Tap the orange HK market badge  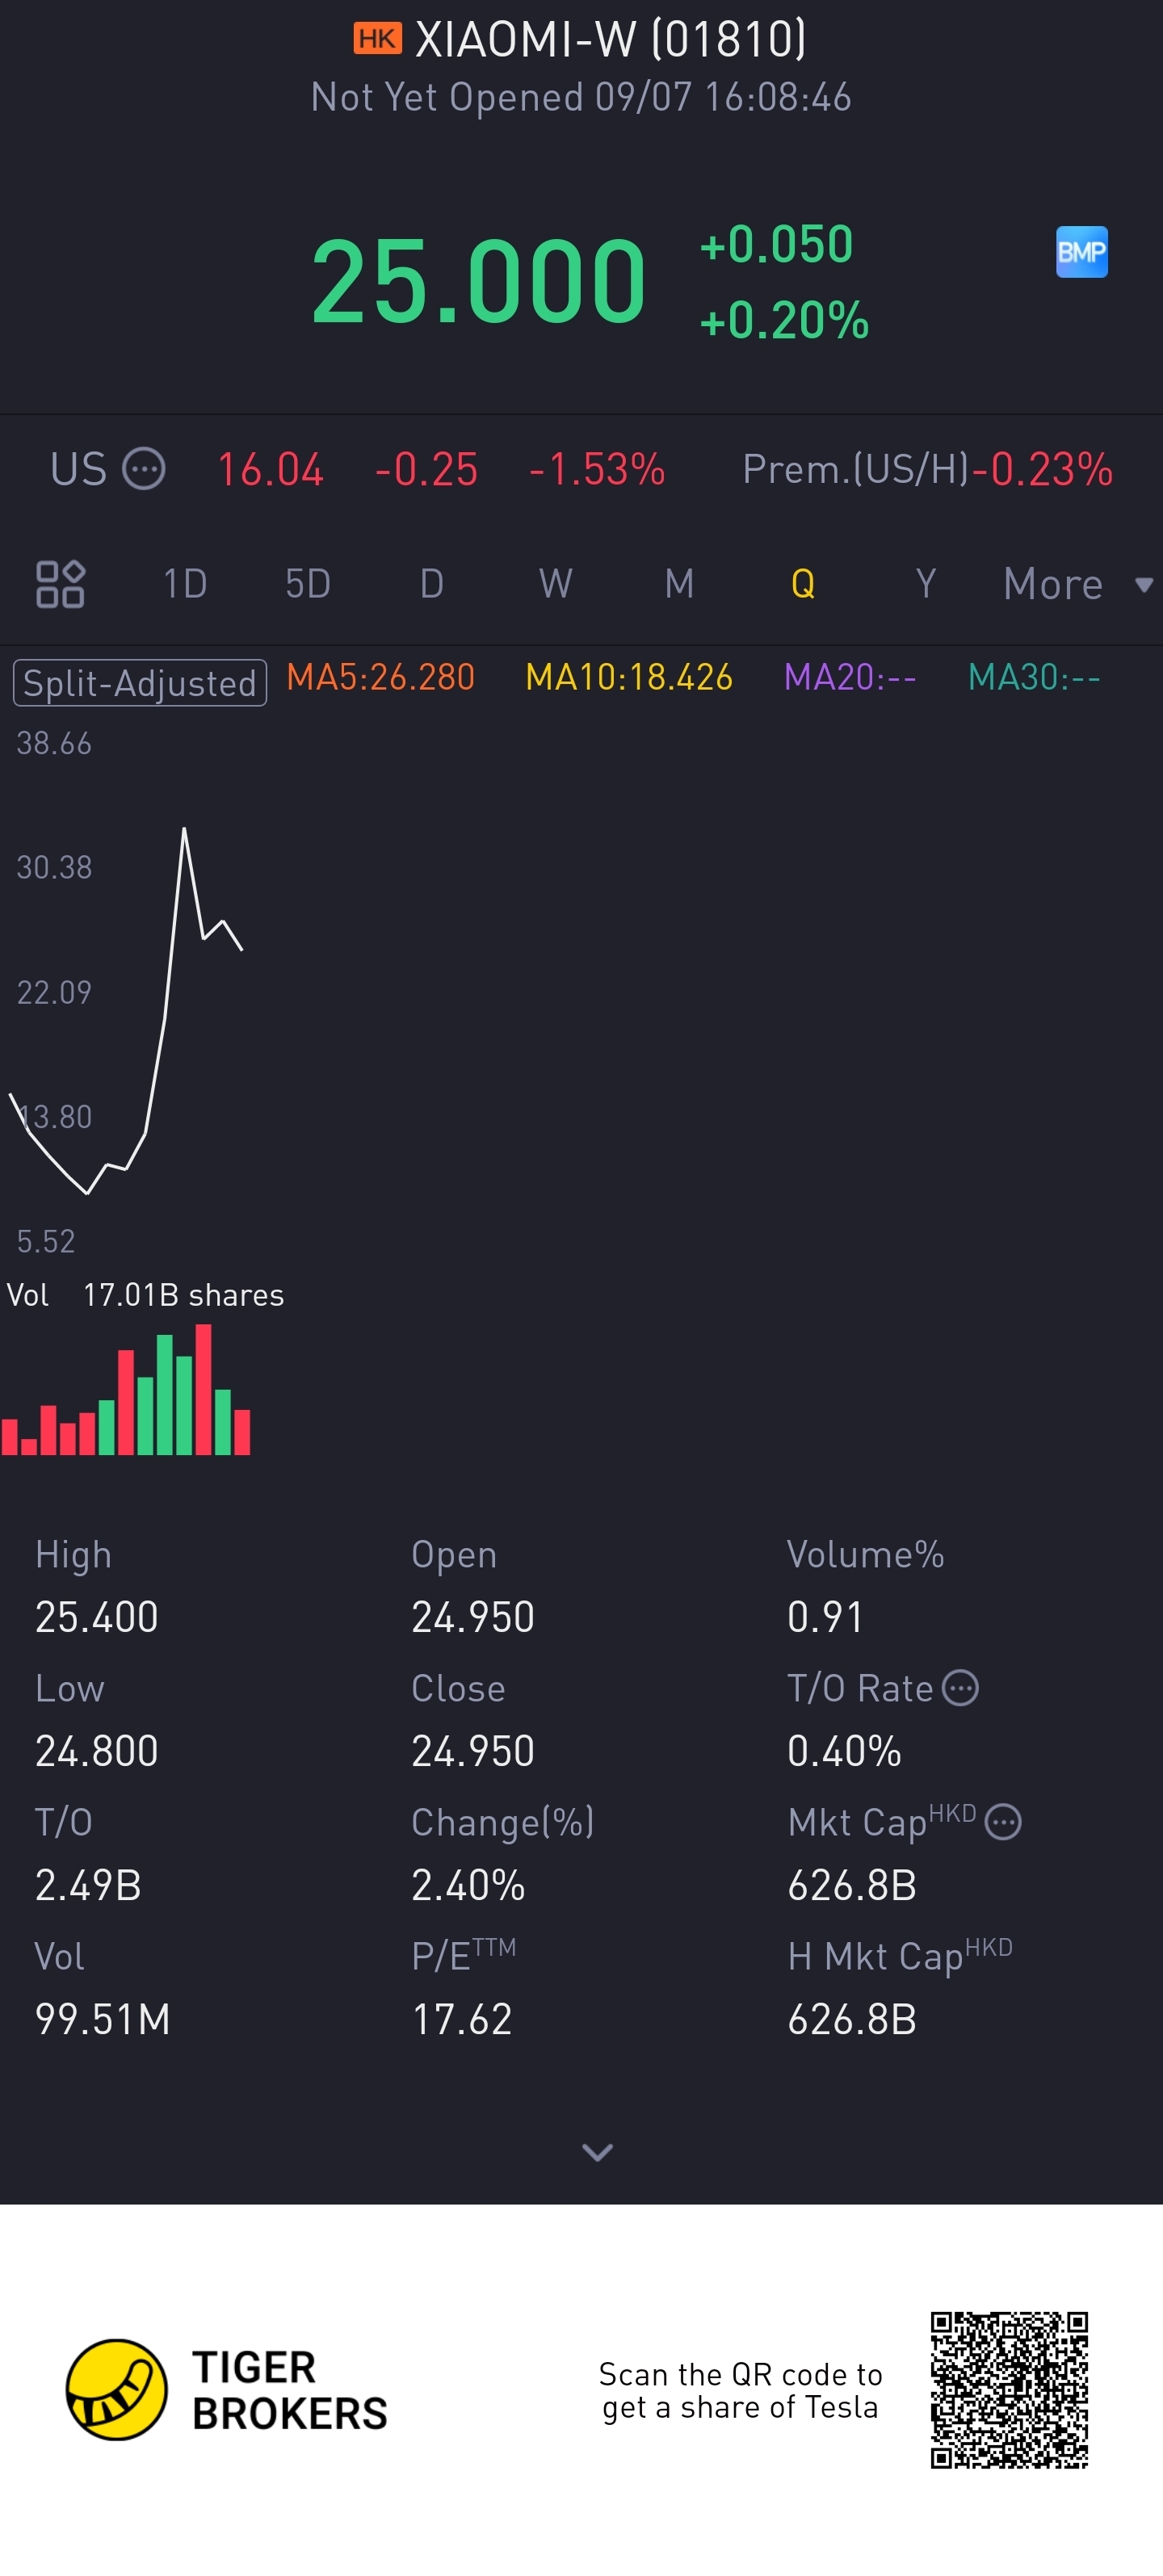coord(377,40)
